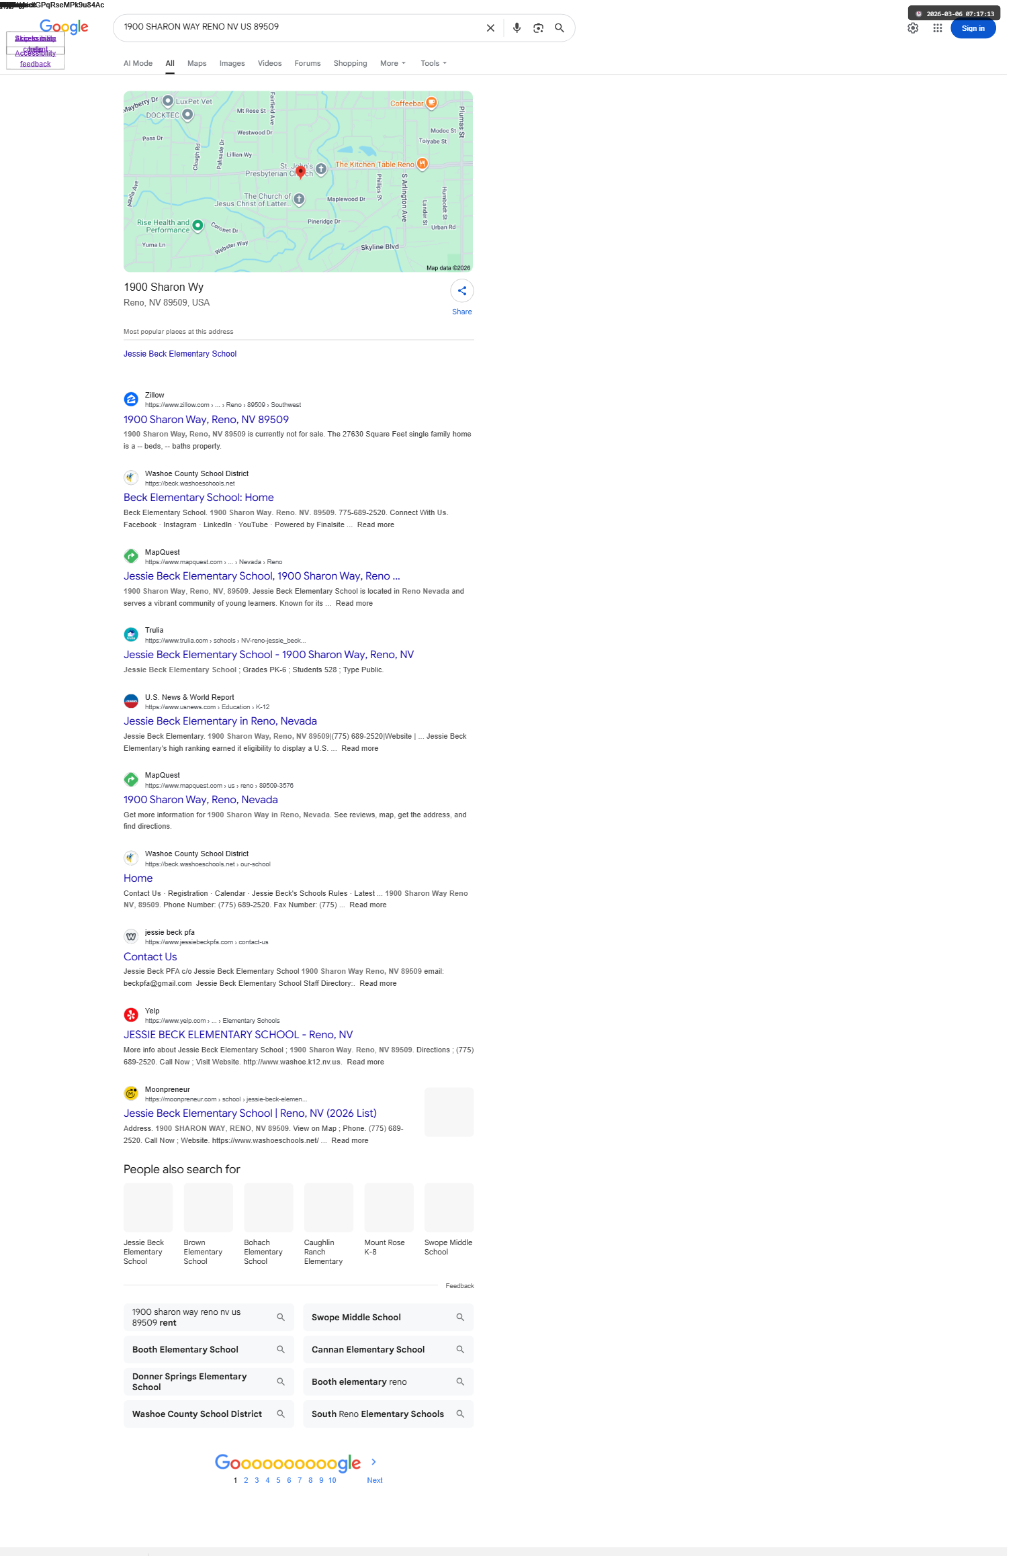Open the Contact Us result link
The width and height of the screenshot is (1019, 1556).
(150, 956)
